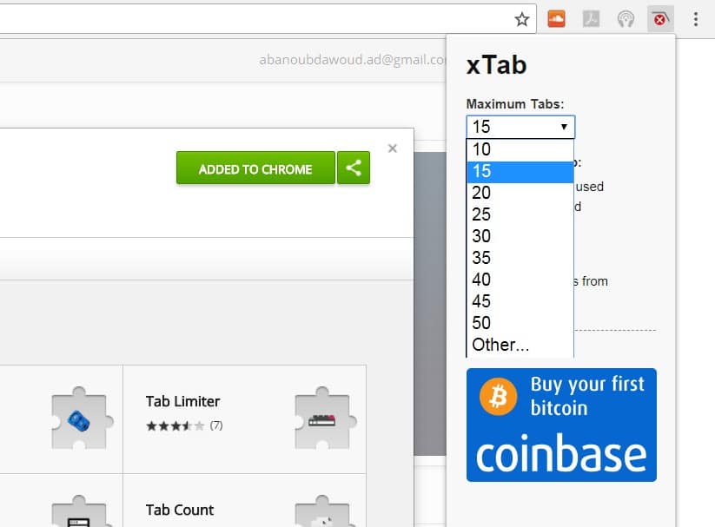Open Chrome's three-dot menu
Viewport: 715px width, 527px height.
(695, 17)
